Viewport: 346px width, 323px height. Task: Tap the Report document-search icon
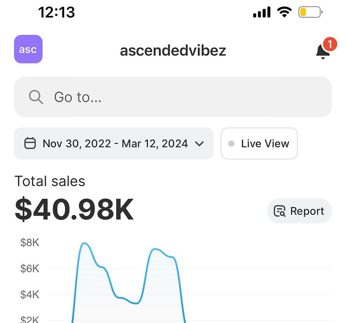[280, 211]
